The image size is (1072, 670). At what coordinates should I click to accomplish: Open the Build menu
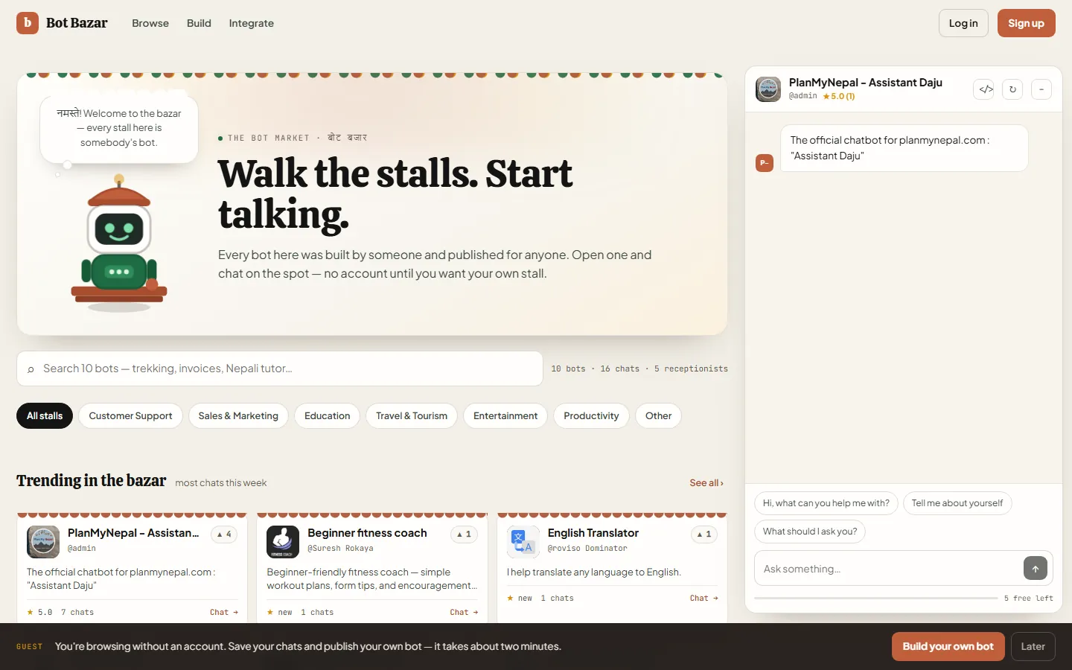point(199,23)
